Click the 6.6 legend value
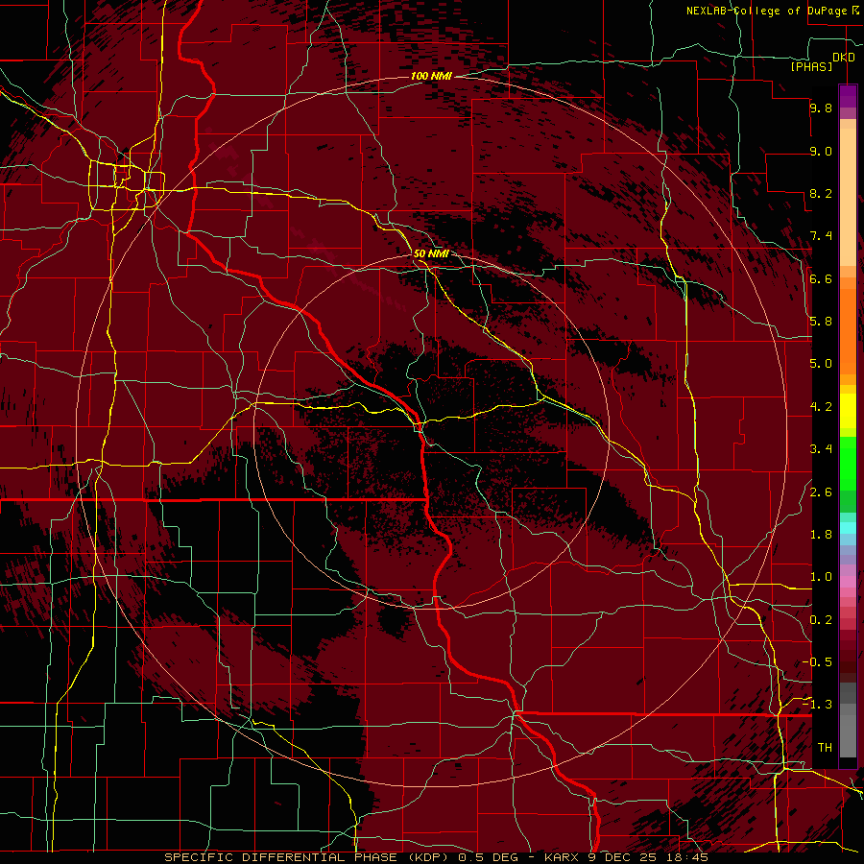 821,279
